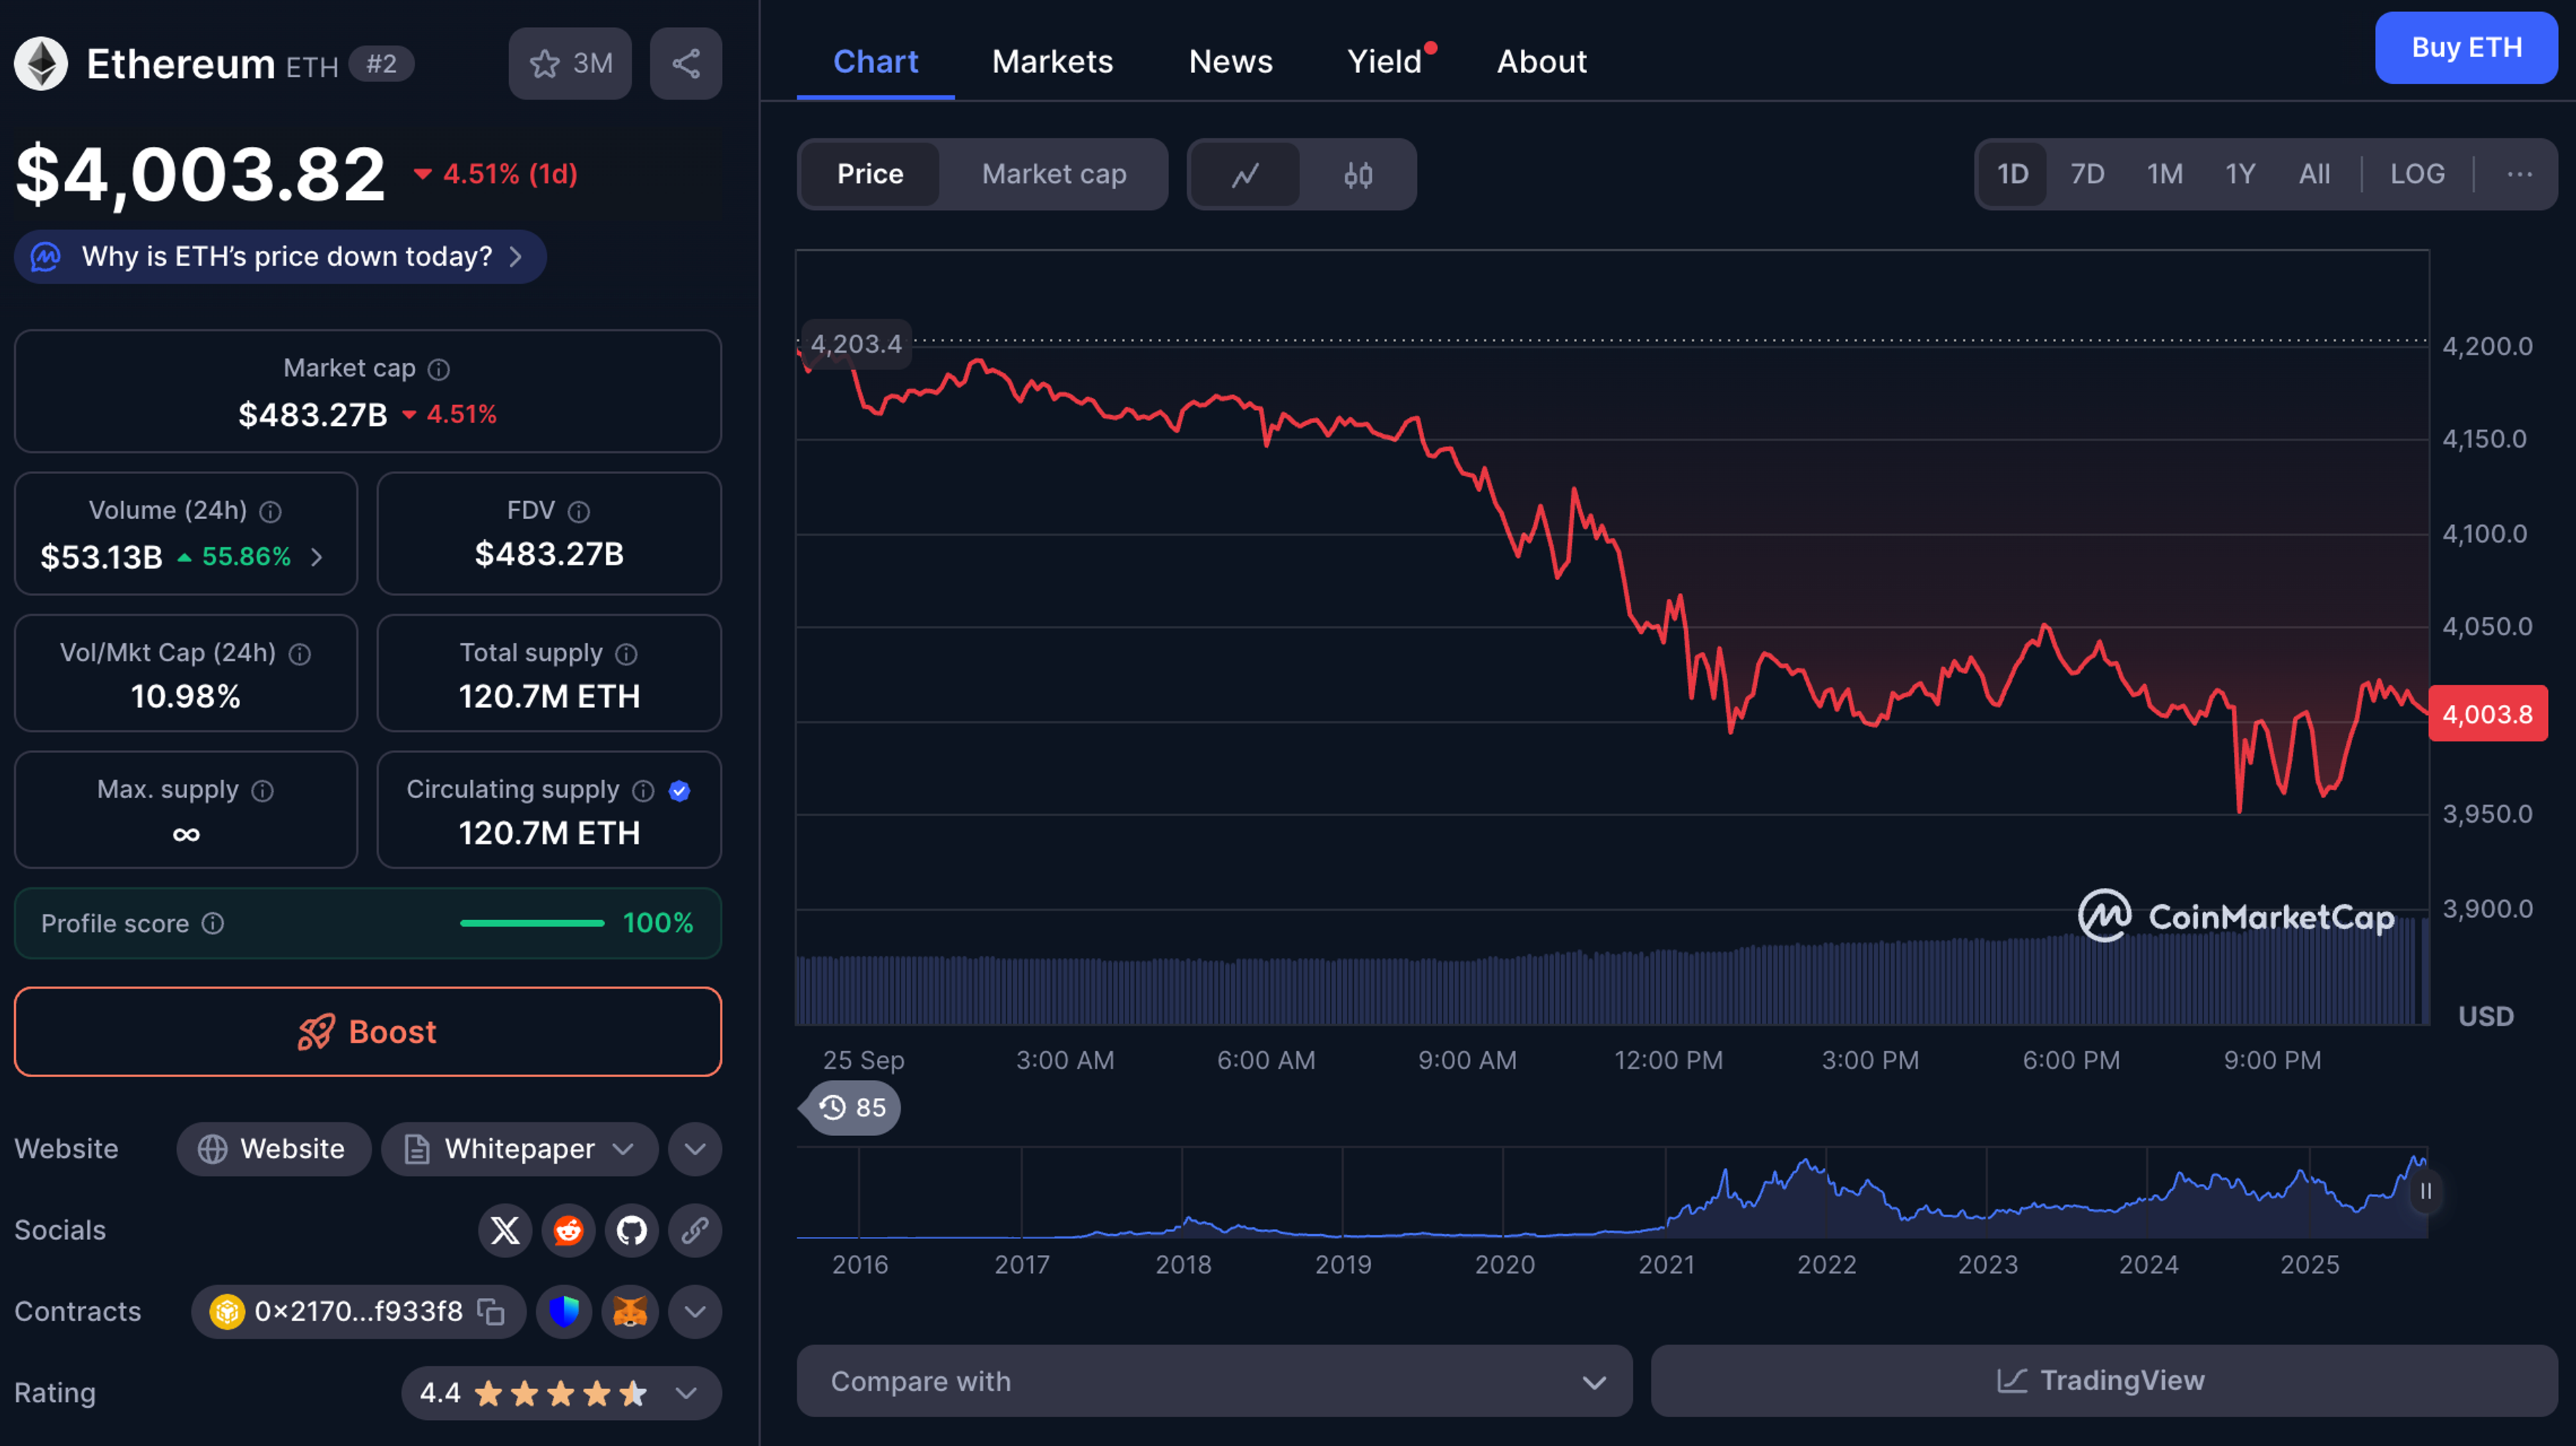The width and height of the screenshot is (2576, 1446).
Task: Click the range slider pause handle
Action: pos(2425,1191)
